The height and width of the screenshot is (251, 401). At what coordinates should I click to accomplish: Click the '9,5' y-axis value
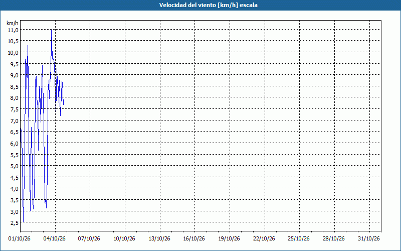coord(14,64)
